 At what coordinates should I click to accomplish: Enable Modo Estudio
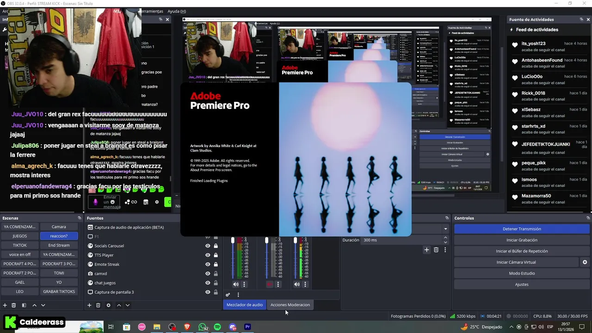(x=522, y=273)
